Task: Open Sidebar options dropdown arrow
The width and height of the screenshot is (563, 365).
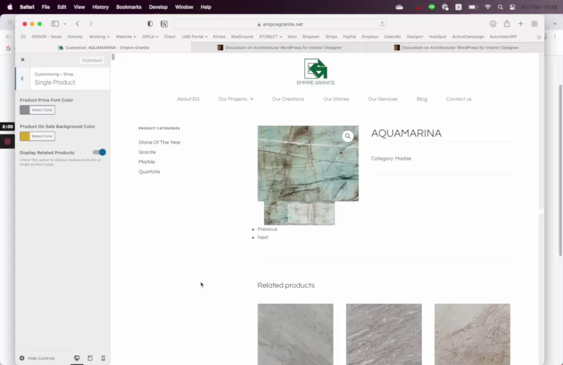Action: point(65,24)
